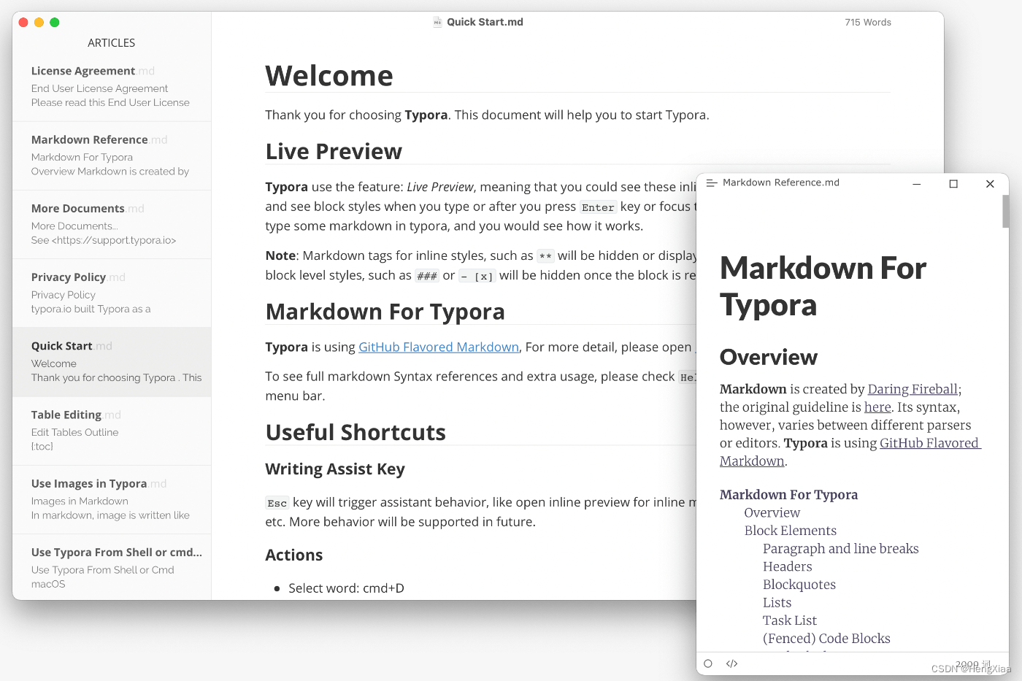Click the 'here' original guideline link
The width and height of the screenshot is (1022, 681).
coord(877,407)
